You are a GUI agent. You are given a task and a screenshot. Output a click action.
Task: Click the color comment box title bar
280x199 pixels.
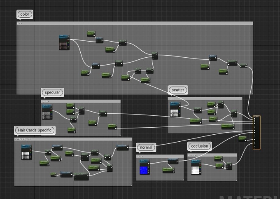[x=135, y=23]
